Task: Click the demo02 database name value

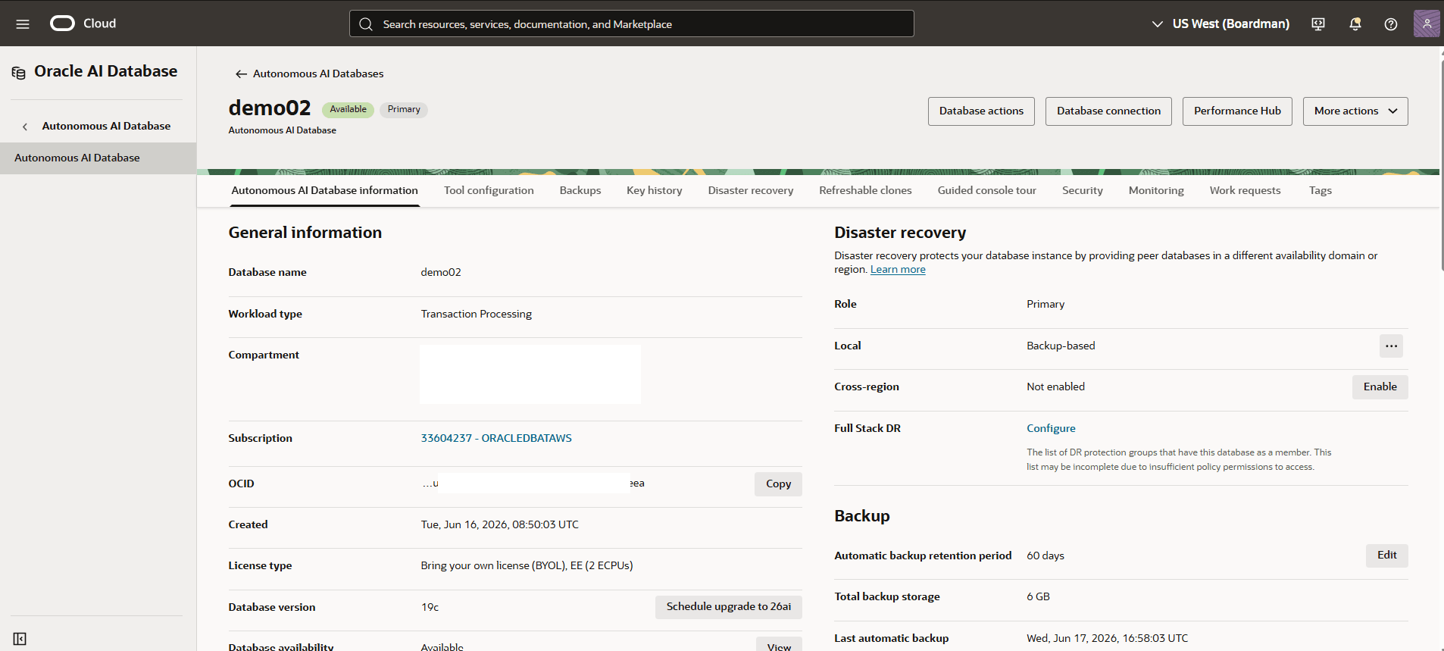Action: coord(441,272)
